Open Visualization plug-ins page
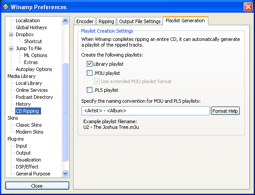 coord(28,160)
